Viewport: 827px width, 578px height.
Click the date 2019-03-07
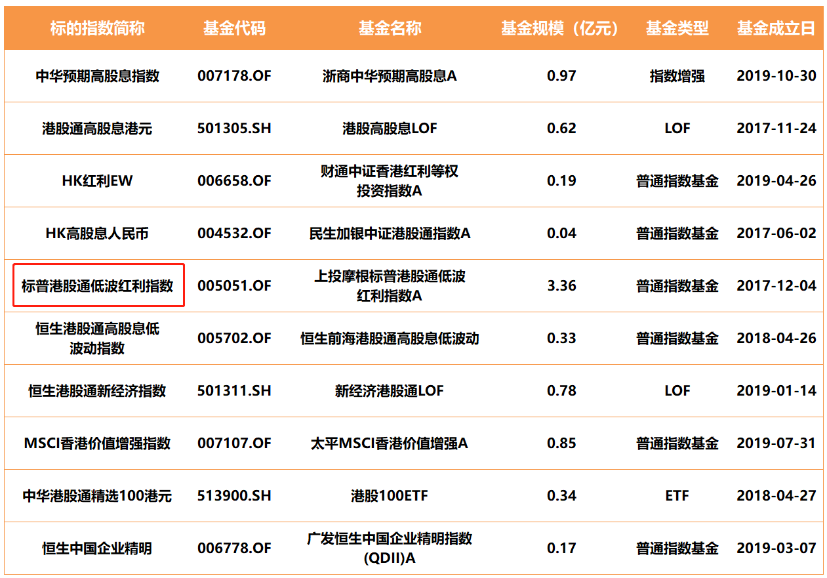(777, 548)
